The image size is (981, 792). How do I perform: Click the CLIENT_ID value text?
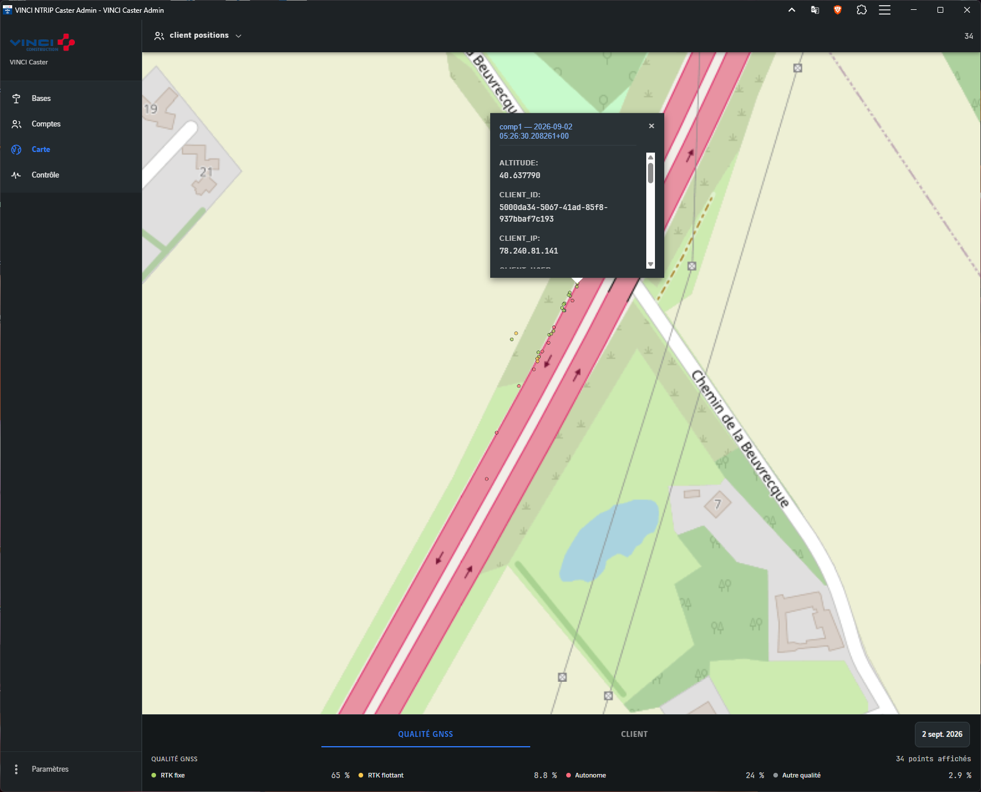click(553, 213)
